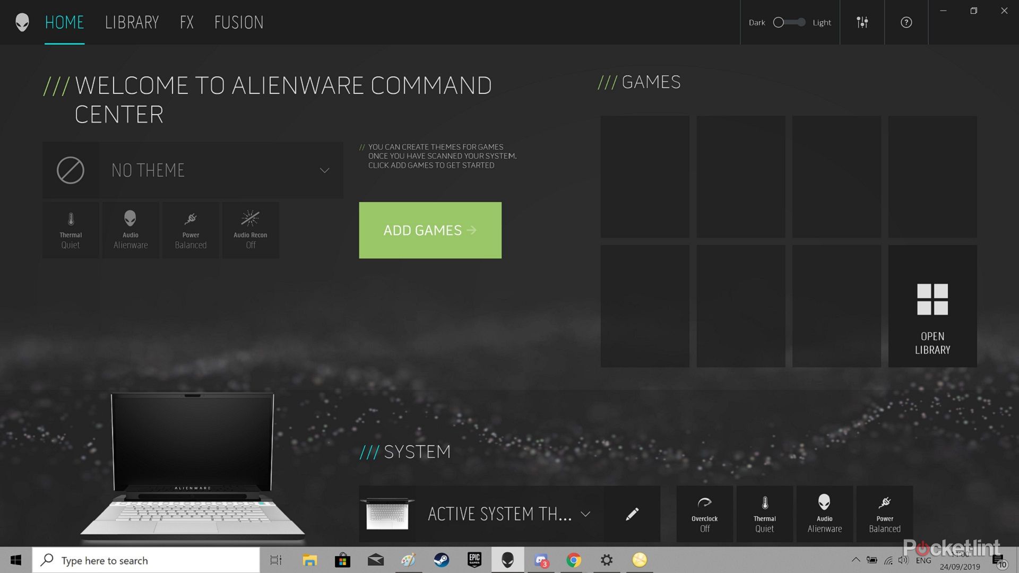Image resolution: width=1019 pixels, height=573 pixels.
Task: Open Discord from the taskbar
Action: point(541,560)
